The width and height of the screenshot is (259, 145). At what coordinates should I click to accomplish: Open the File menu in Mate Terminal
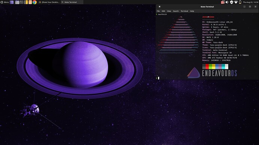[158, 11]
